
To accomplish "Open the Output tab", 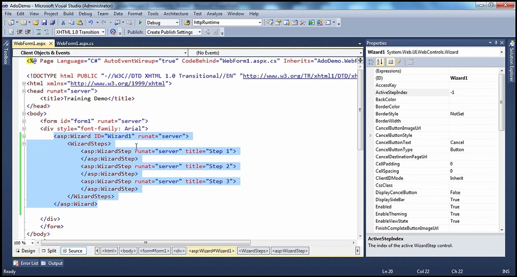I will [52, 263].
